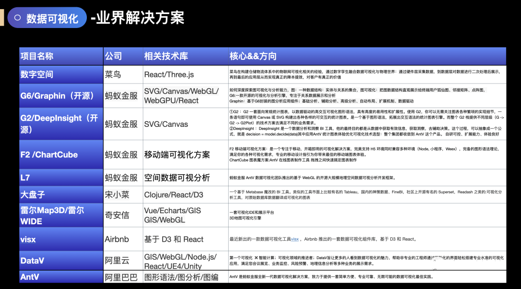Click the SVG/Canvas tech cell

click(185, 124)
